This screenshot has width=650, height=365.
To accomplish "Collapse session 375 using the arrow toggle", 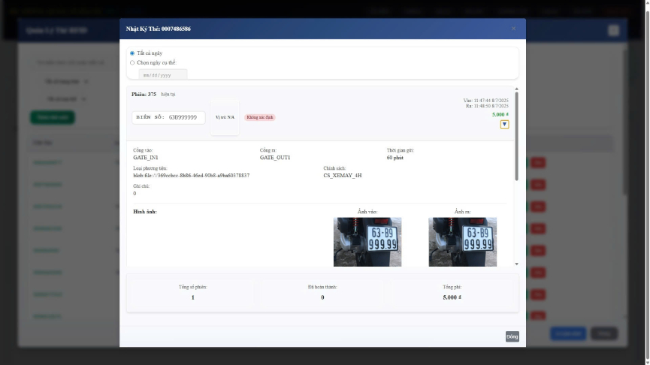I will coord(504,125).
